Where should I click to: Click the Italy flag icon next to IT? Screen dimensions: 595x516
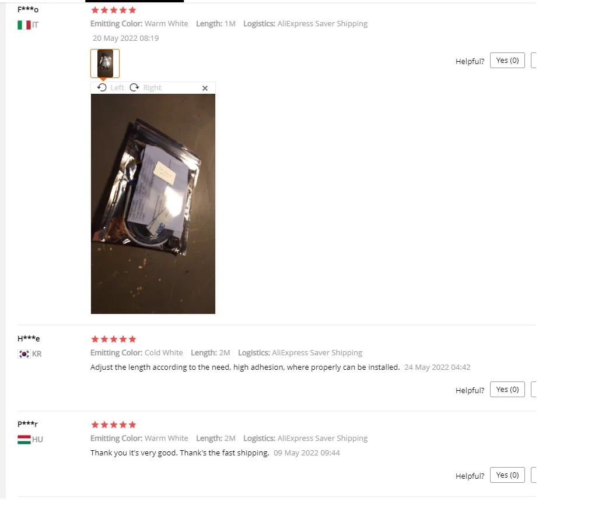(24, 25)
